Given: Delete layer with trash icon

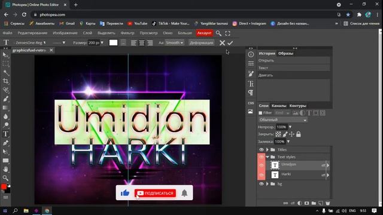Looking at the screenshot, I should tap(327, 203).
